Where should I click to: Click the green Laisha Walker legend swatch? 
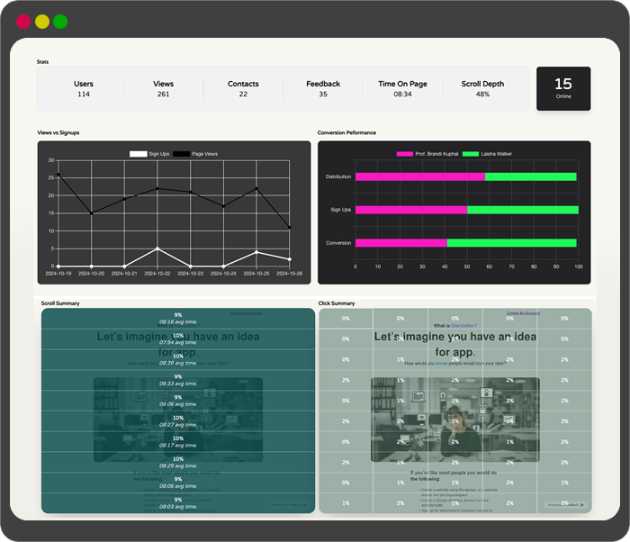point(475,154)
